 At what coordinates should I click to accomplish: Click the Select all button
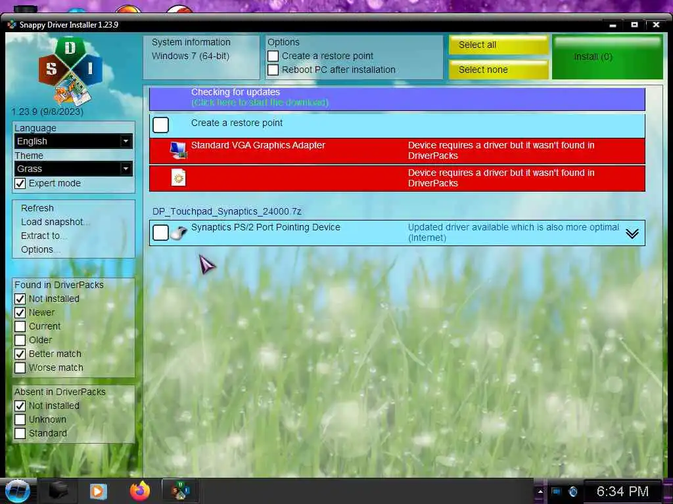tap(498, 45)
